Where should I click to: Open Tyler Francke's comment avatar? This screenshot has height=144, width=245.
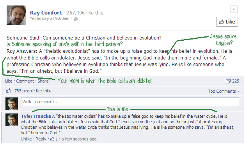(x=12, y=120)
